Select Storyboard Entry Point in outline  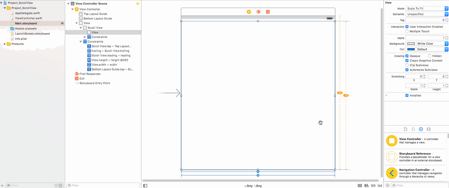point(95,83)
